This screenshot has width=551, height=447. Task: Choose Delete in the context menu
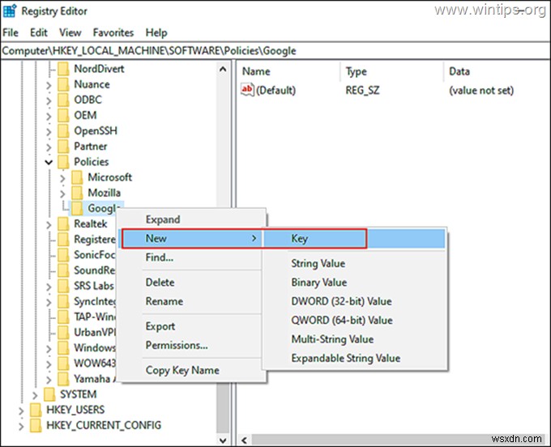coord(191,283)
